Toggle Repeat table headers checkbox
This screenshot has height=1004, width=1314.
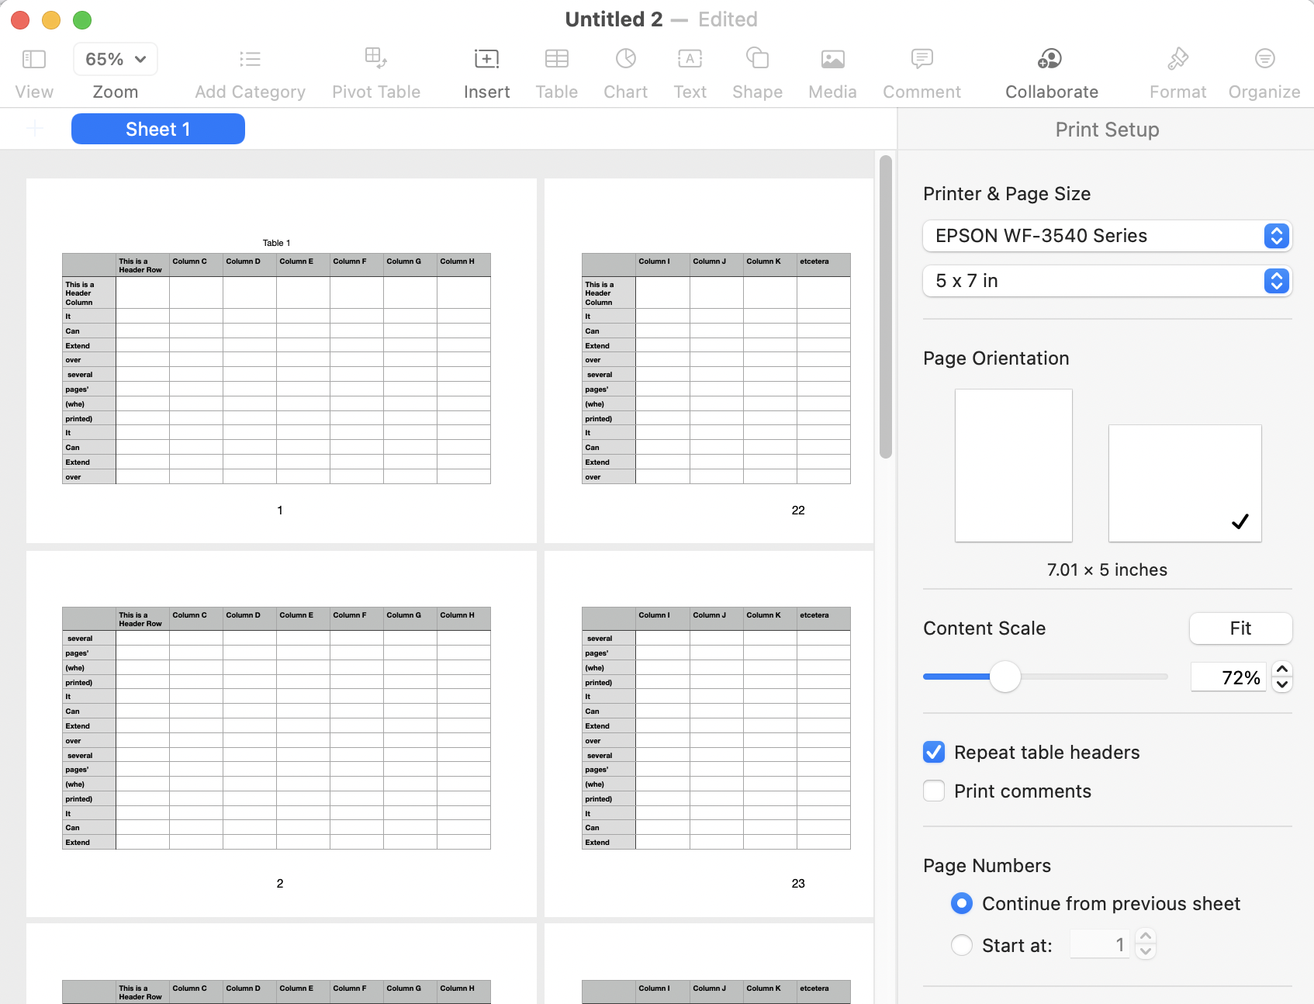(x=934, y=752)
